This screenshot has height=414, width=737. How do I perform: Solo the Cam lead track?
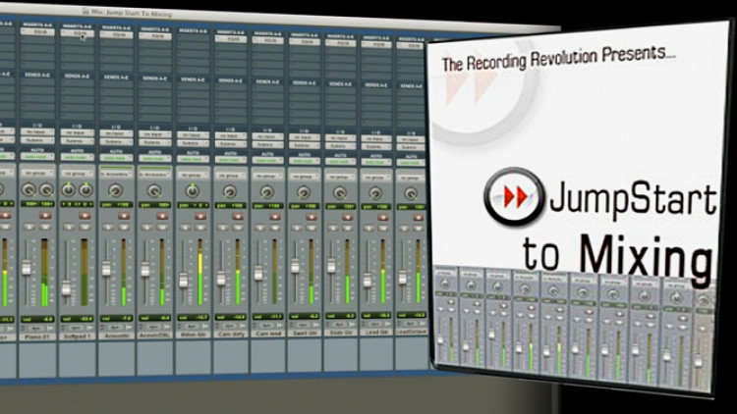pos(260,229)
